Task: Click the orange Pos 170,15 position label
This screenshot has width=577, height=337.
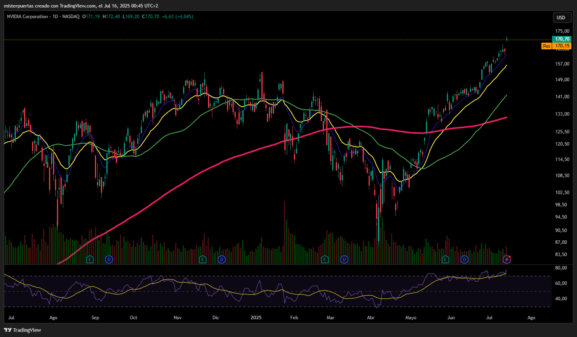Action: (x=556, y=46)
